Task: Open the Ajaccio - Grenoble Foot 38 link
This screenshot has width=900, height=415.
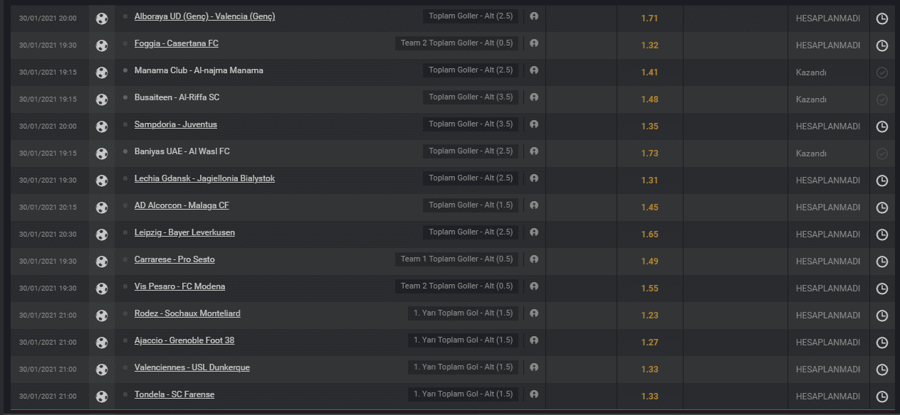Action: pyautogui.click(x=184, y=340)
